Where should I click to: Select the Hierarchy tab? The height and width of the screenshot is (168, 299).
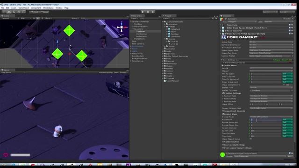[x=136, y=16]
